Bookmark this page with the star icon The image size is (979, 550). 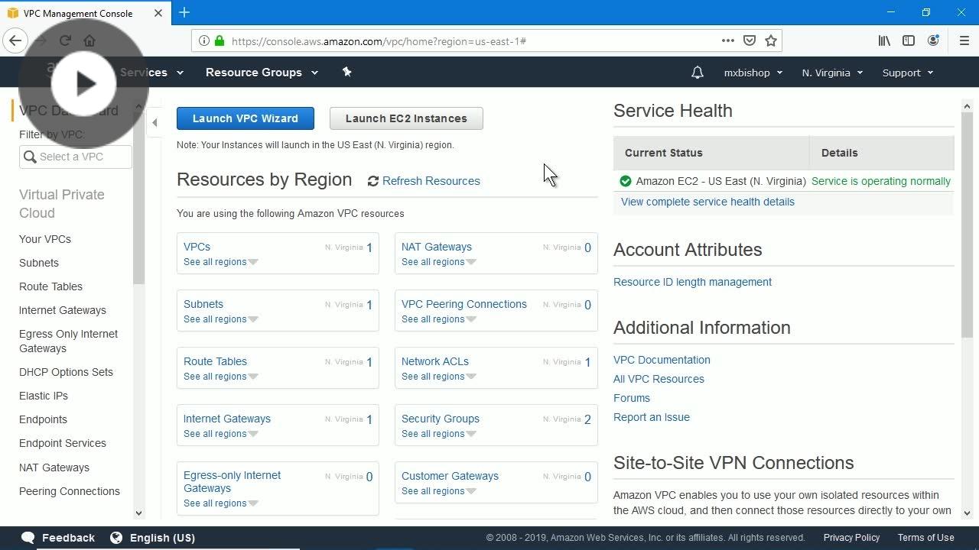click(771, 41)
